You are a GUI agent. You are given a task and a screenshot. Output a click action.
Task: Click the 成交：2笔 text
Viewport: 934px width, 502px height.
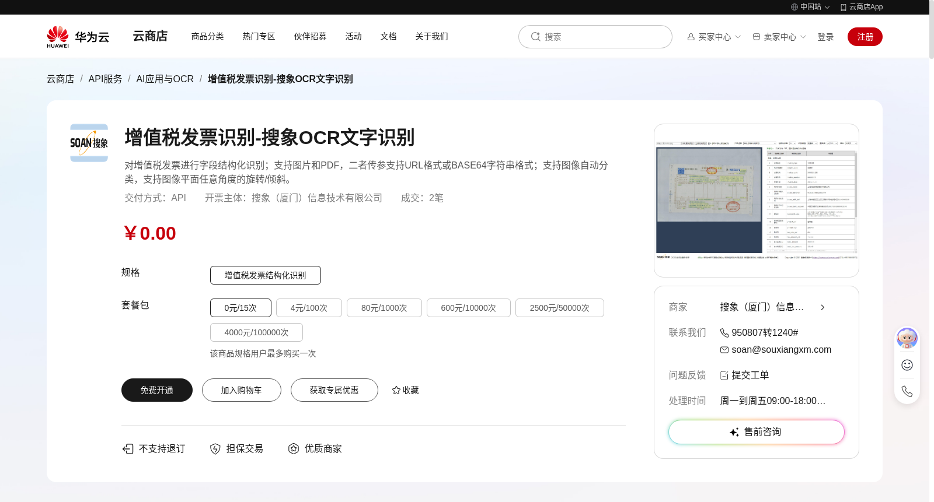[x=422, y=198]
